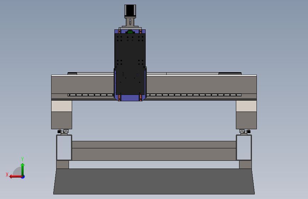
Task: Select the right gantry support leg
Action: pos(246,115)
